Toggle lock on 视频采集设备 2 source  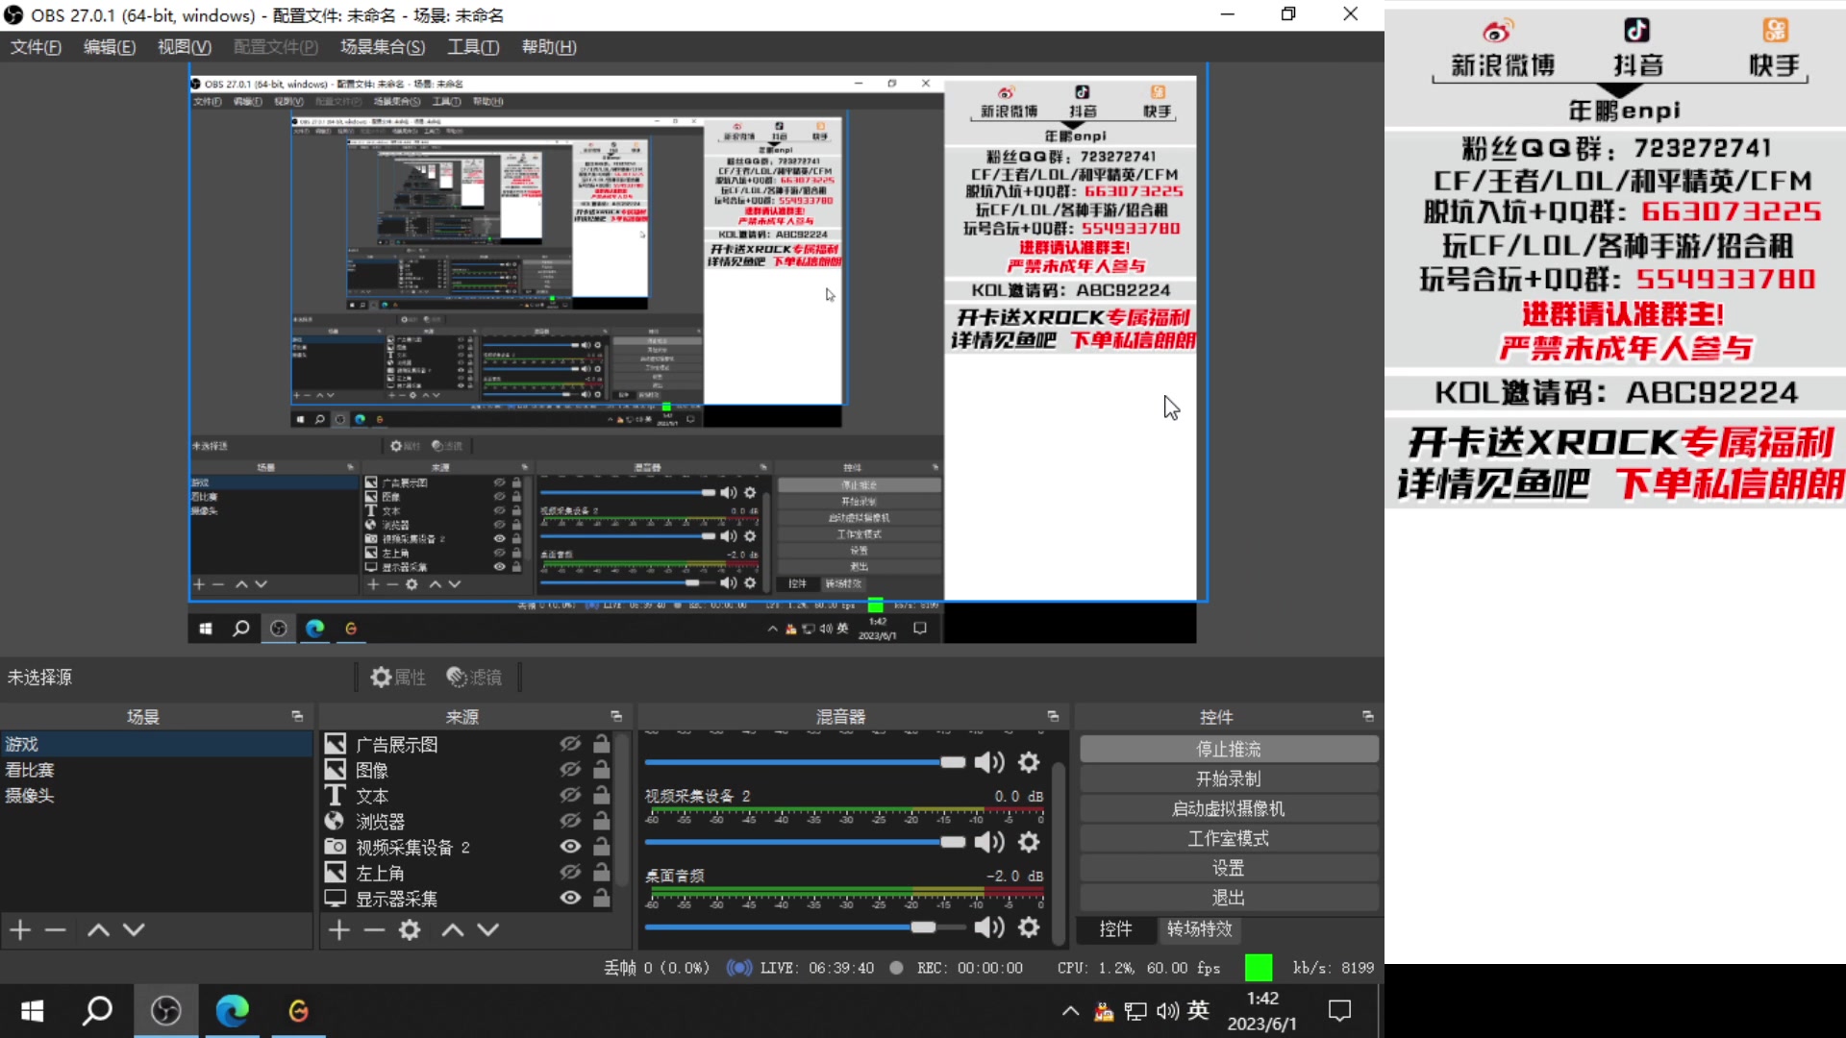click(601, 847)
